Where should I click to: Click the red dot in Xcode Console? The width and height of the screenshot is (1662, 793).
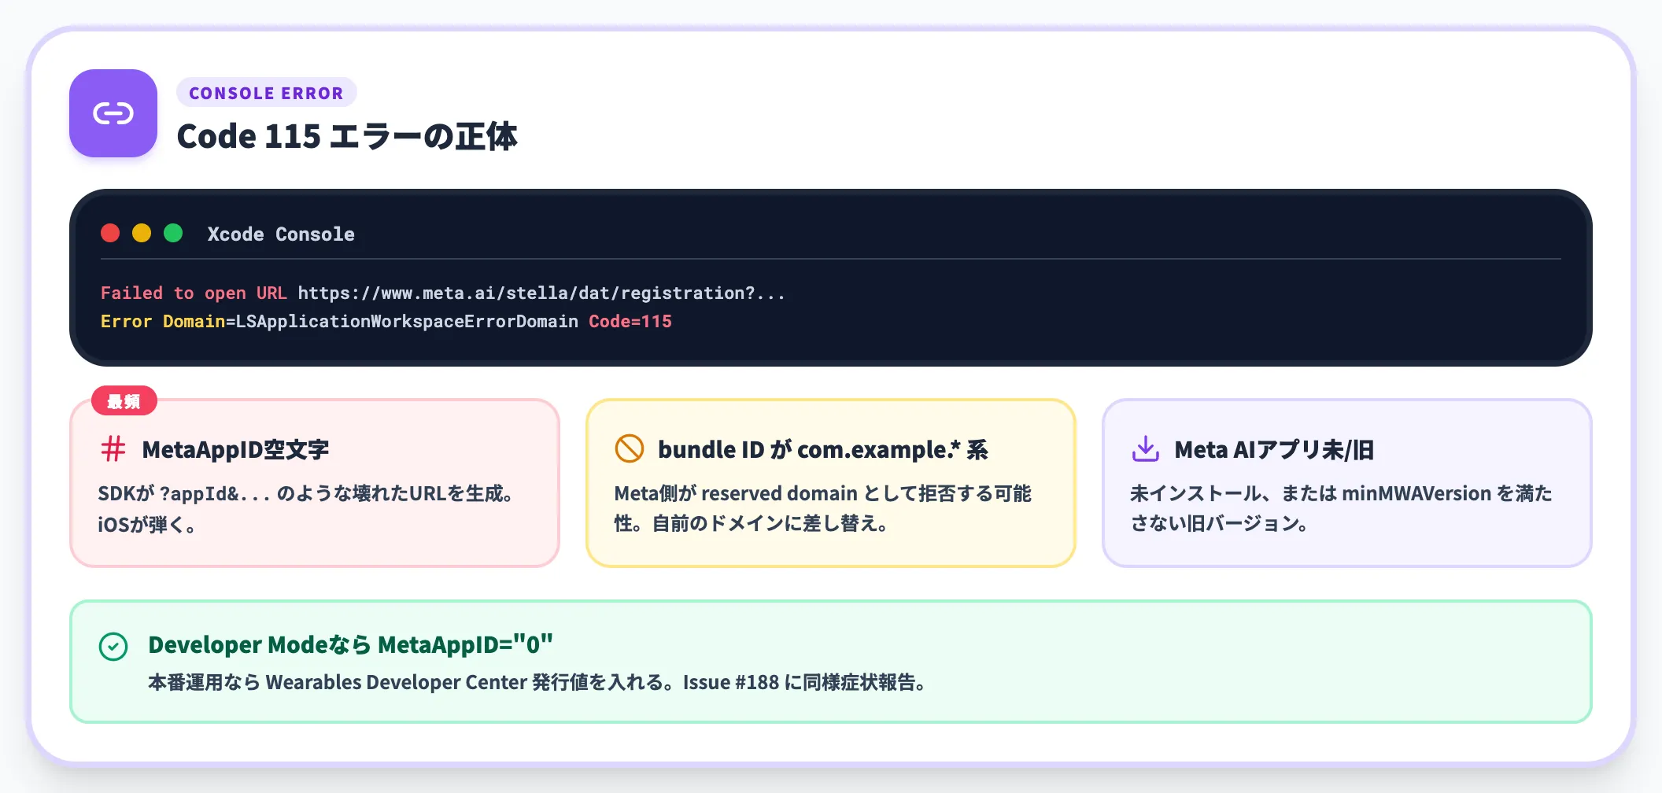coord(110,233)
